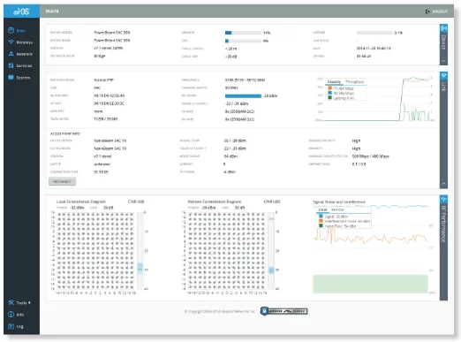Open the Tools wrench icon
This screenshot has height=342, width=461.
coord(11,302)
